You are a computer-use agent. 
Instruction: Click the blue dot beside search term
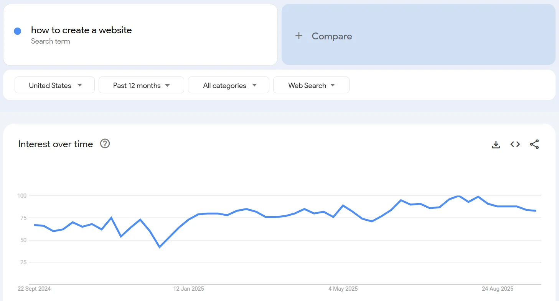(x=17, y=31)
